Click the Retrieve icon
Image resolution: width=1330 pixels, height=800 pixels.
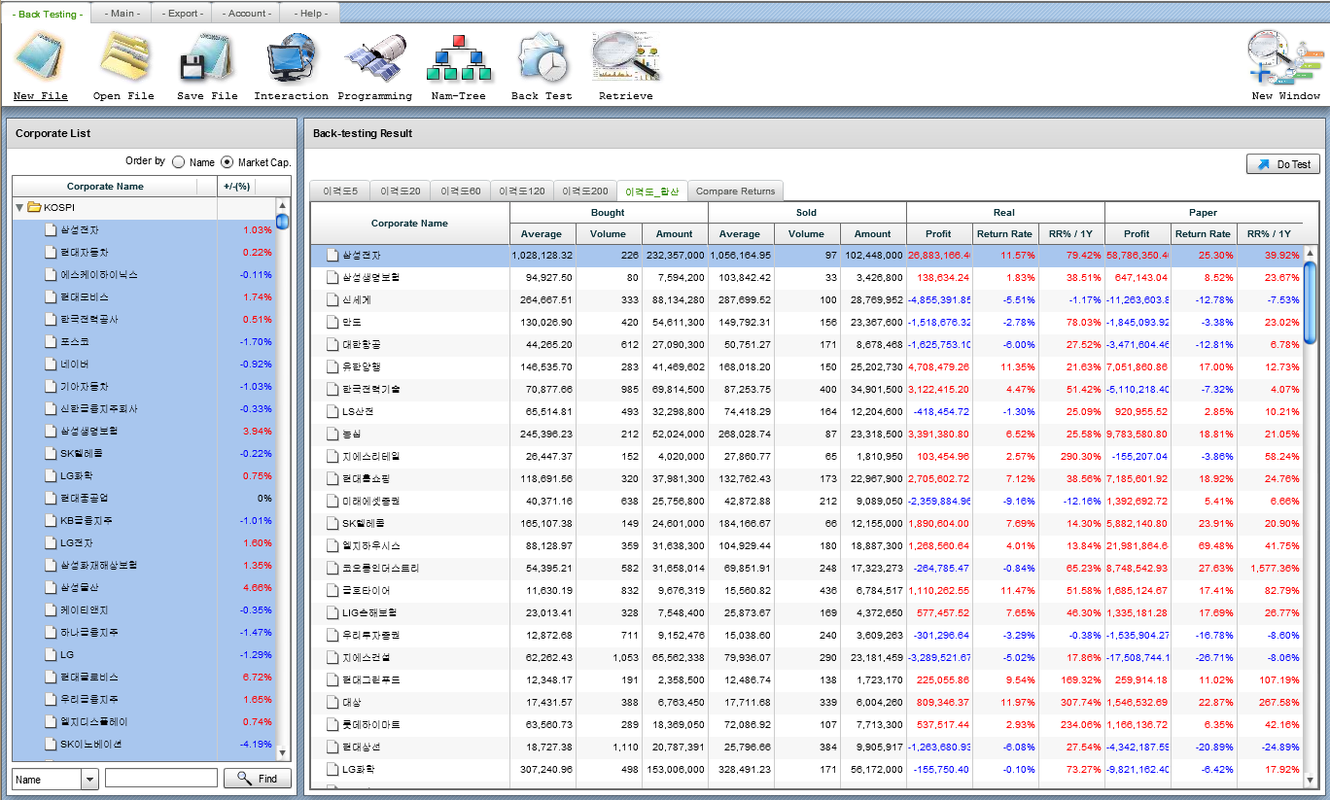(x=623, y=58)
